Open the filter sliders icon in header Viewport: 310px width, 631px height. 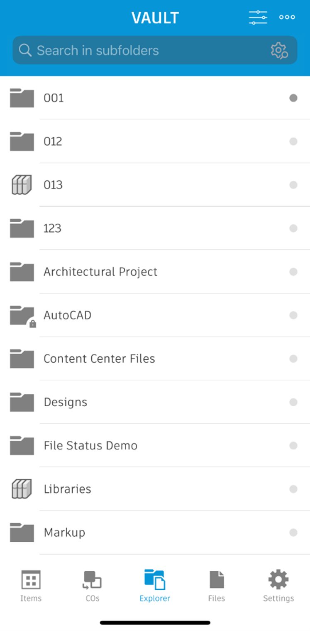[x=258, y=17]
